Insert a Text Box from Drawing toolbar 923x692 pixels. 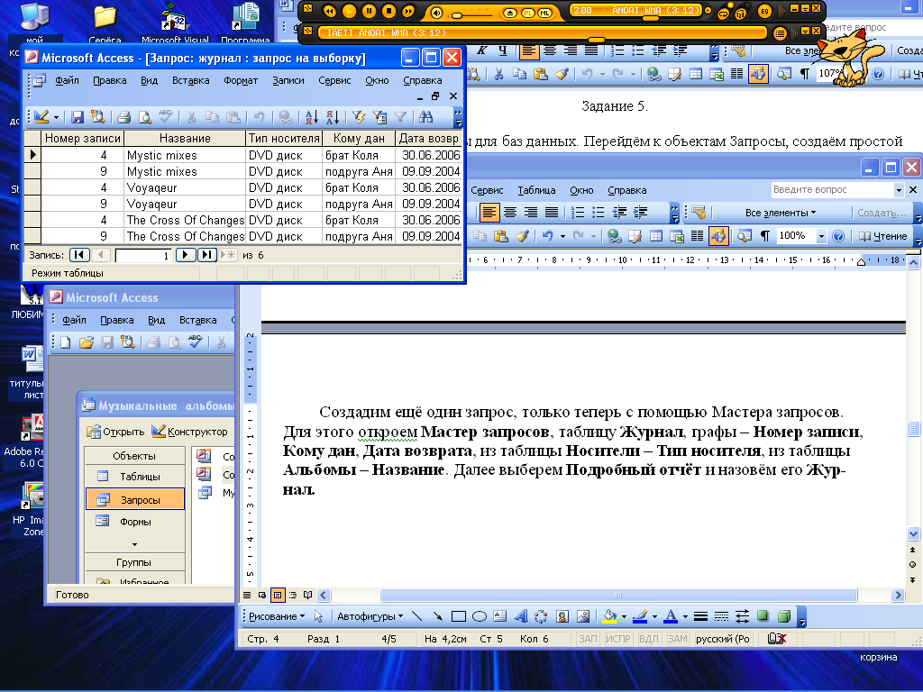(x=499, y=616)
